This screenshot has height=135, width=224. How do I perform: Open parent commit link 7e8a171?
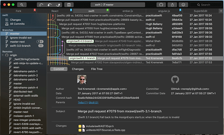click(x=83, y=103)
